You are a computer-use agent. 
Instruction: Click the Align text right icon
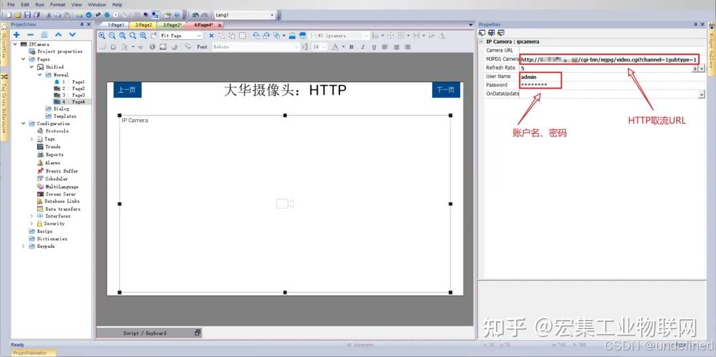tap(407, 47)
